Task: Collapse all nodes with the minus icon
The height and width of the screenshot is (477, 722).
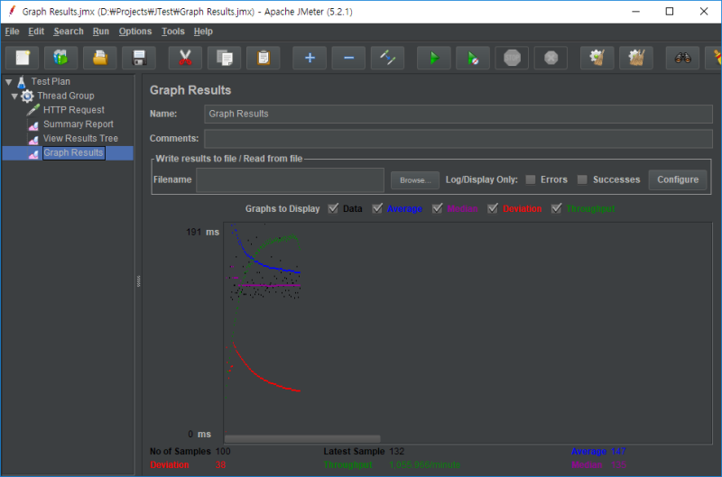Action: click(348, 58)
